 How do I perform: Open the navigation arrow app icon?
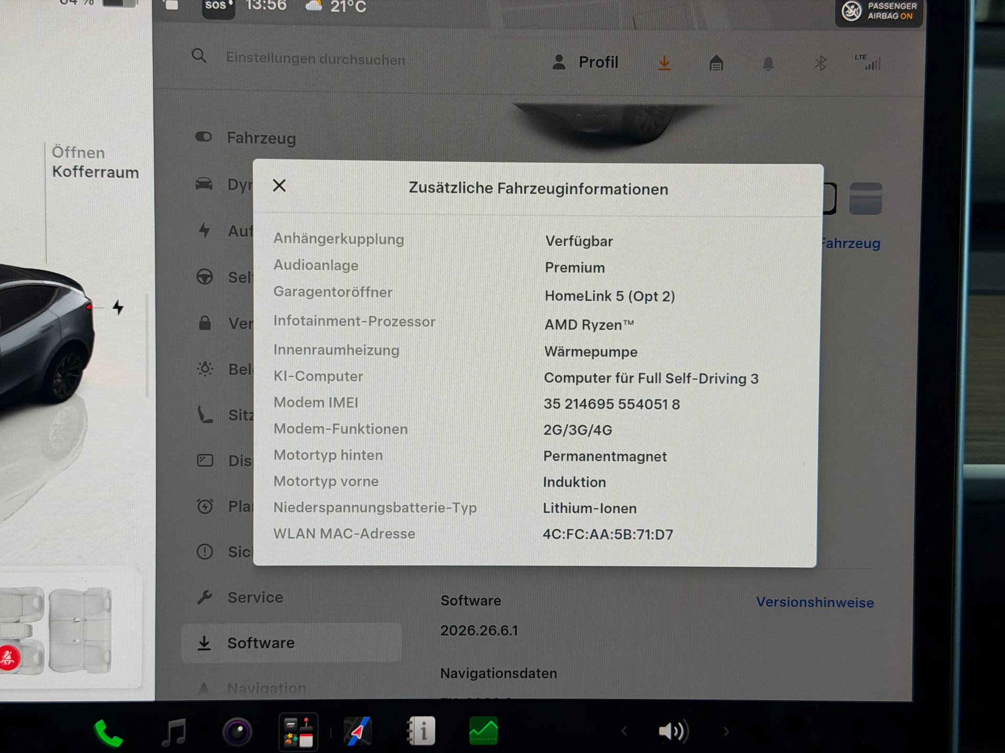pyautogui.click(x=358, y=731)
